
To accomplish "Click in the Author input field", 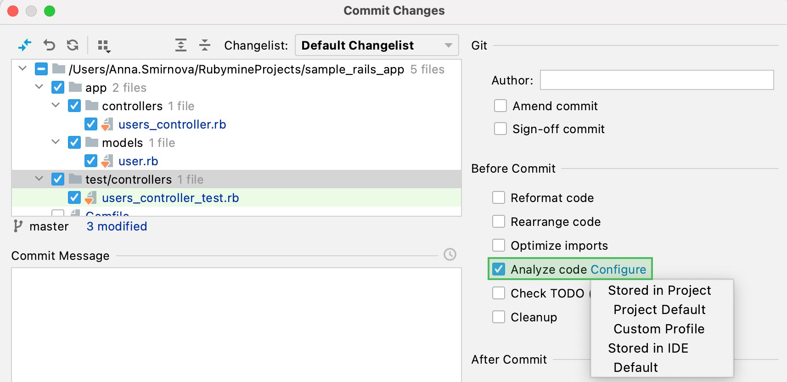I will (x=657, y=80).
